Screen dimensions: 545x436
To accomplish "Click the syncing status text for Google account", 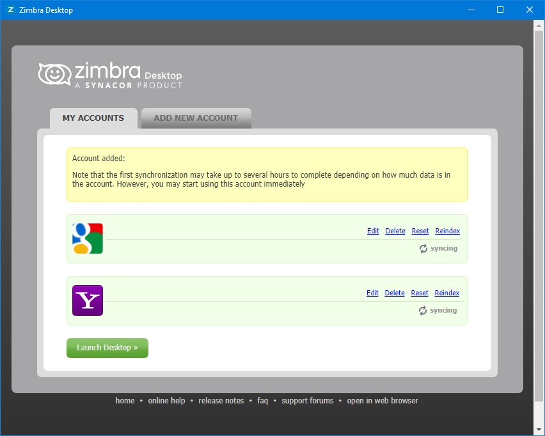I will 444,249.
